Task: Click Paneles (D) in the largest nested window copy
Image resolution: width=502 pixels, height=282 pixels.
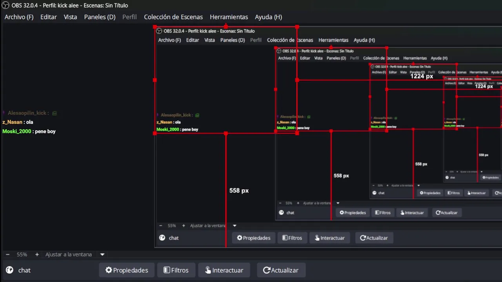Action: tap(233, 40)
